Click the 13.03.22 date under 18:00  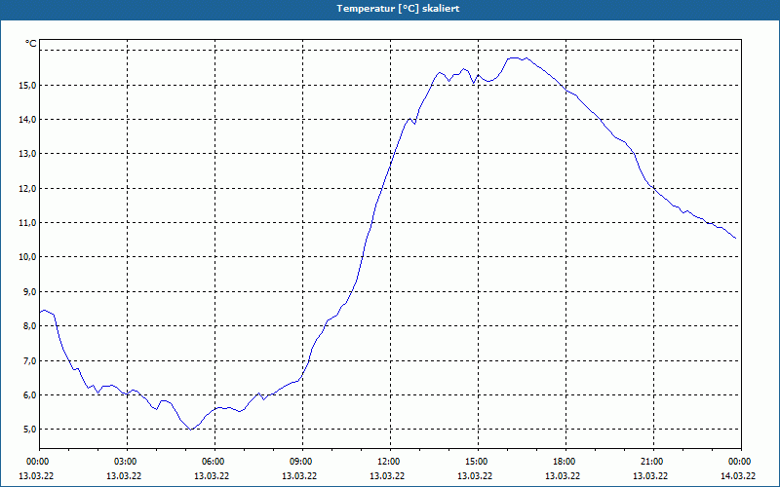tap(563, 476)
